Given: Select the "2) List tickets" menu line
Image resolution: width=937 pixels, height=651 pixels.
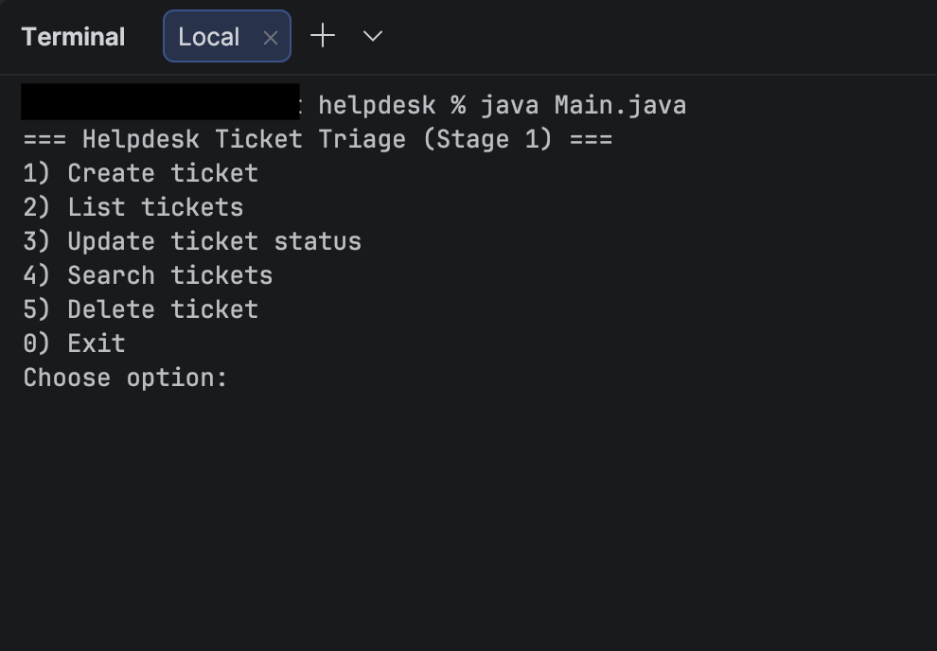Looking at the screenshot, I should pos(132,206).
